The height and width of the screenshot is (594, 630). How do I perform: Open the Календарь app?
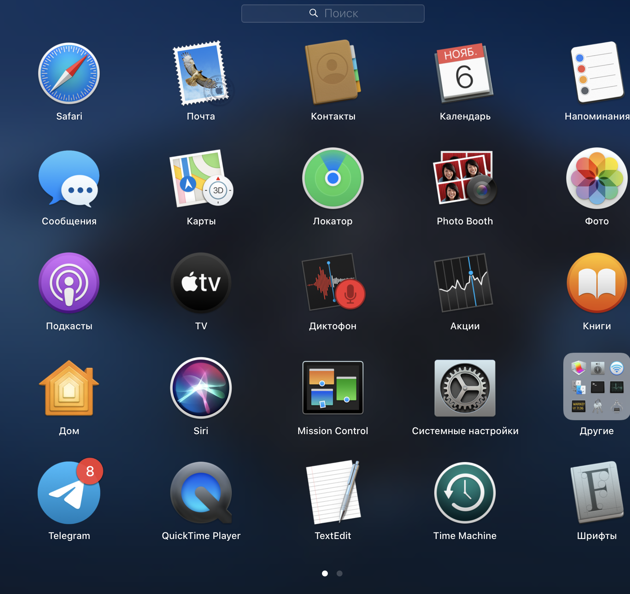465,73
